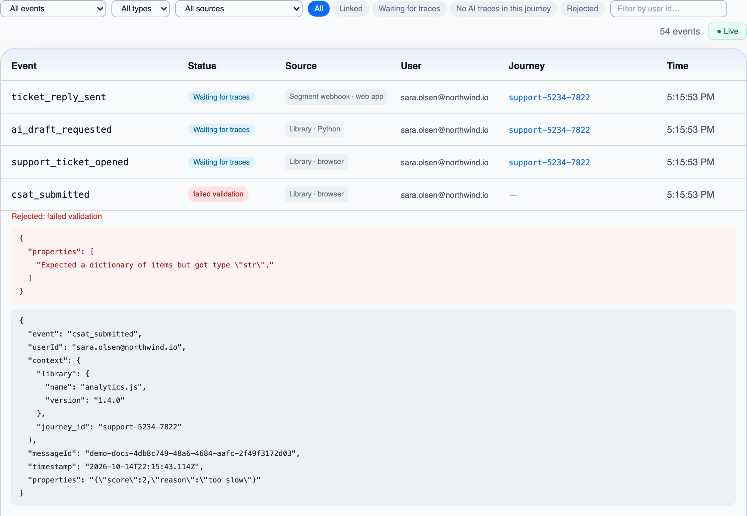Click the user email in ticket_reply_sent row
This screenshot has width=747, height=516.
click(x=444, y=97)
